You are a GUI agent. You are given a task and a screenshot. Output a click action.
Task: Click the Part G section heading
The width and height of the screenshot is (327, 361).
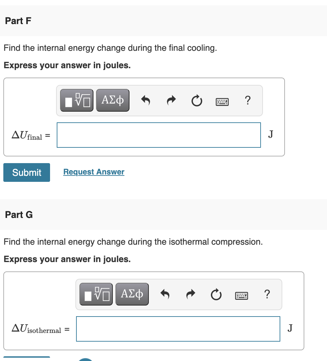point(19,215)
